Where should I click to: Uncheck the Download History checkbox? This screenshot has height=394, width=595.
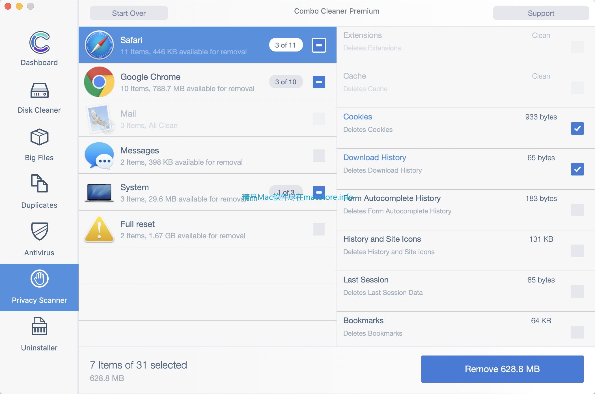[x=577, y=169]
